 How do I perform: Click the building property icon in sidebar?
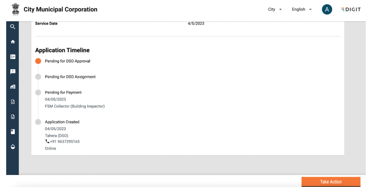(x=13, y=87)
